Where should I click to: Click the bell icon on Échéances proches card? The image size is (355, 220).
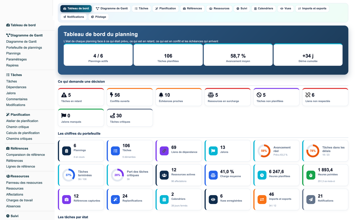point(161,95)
